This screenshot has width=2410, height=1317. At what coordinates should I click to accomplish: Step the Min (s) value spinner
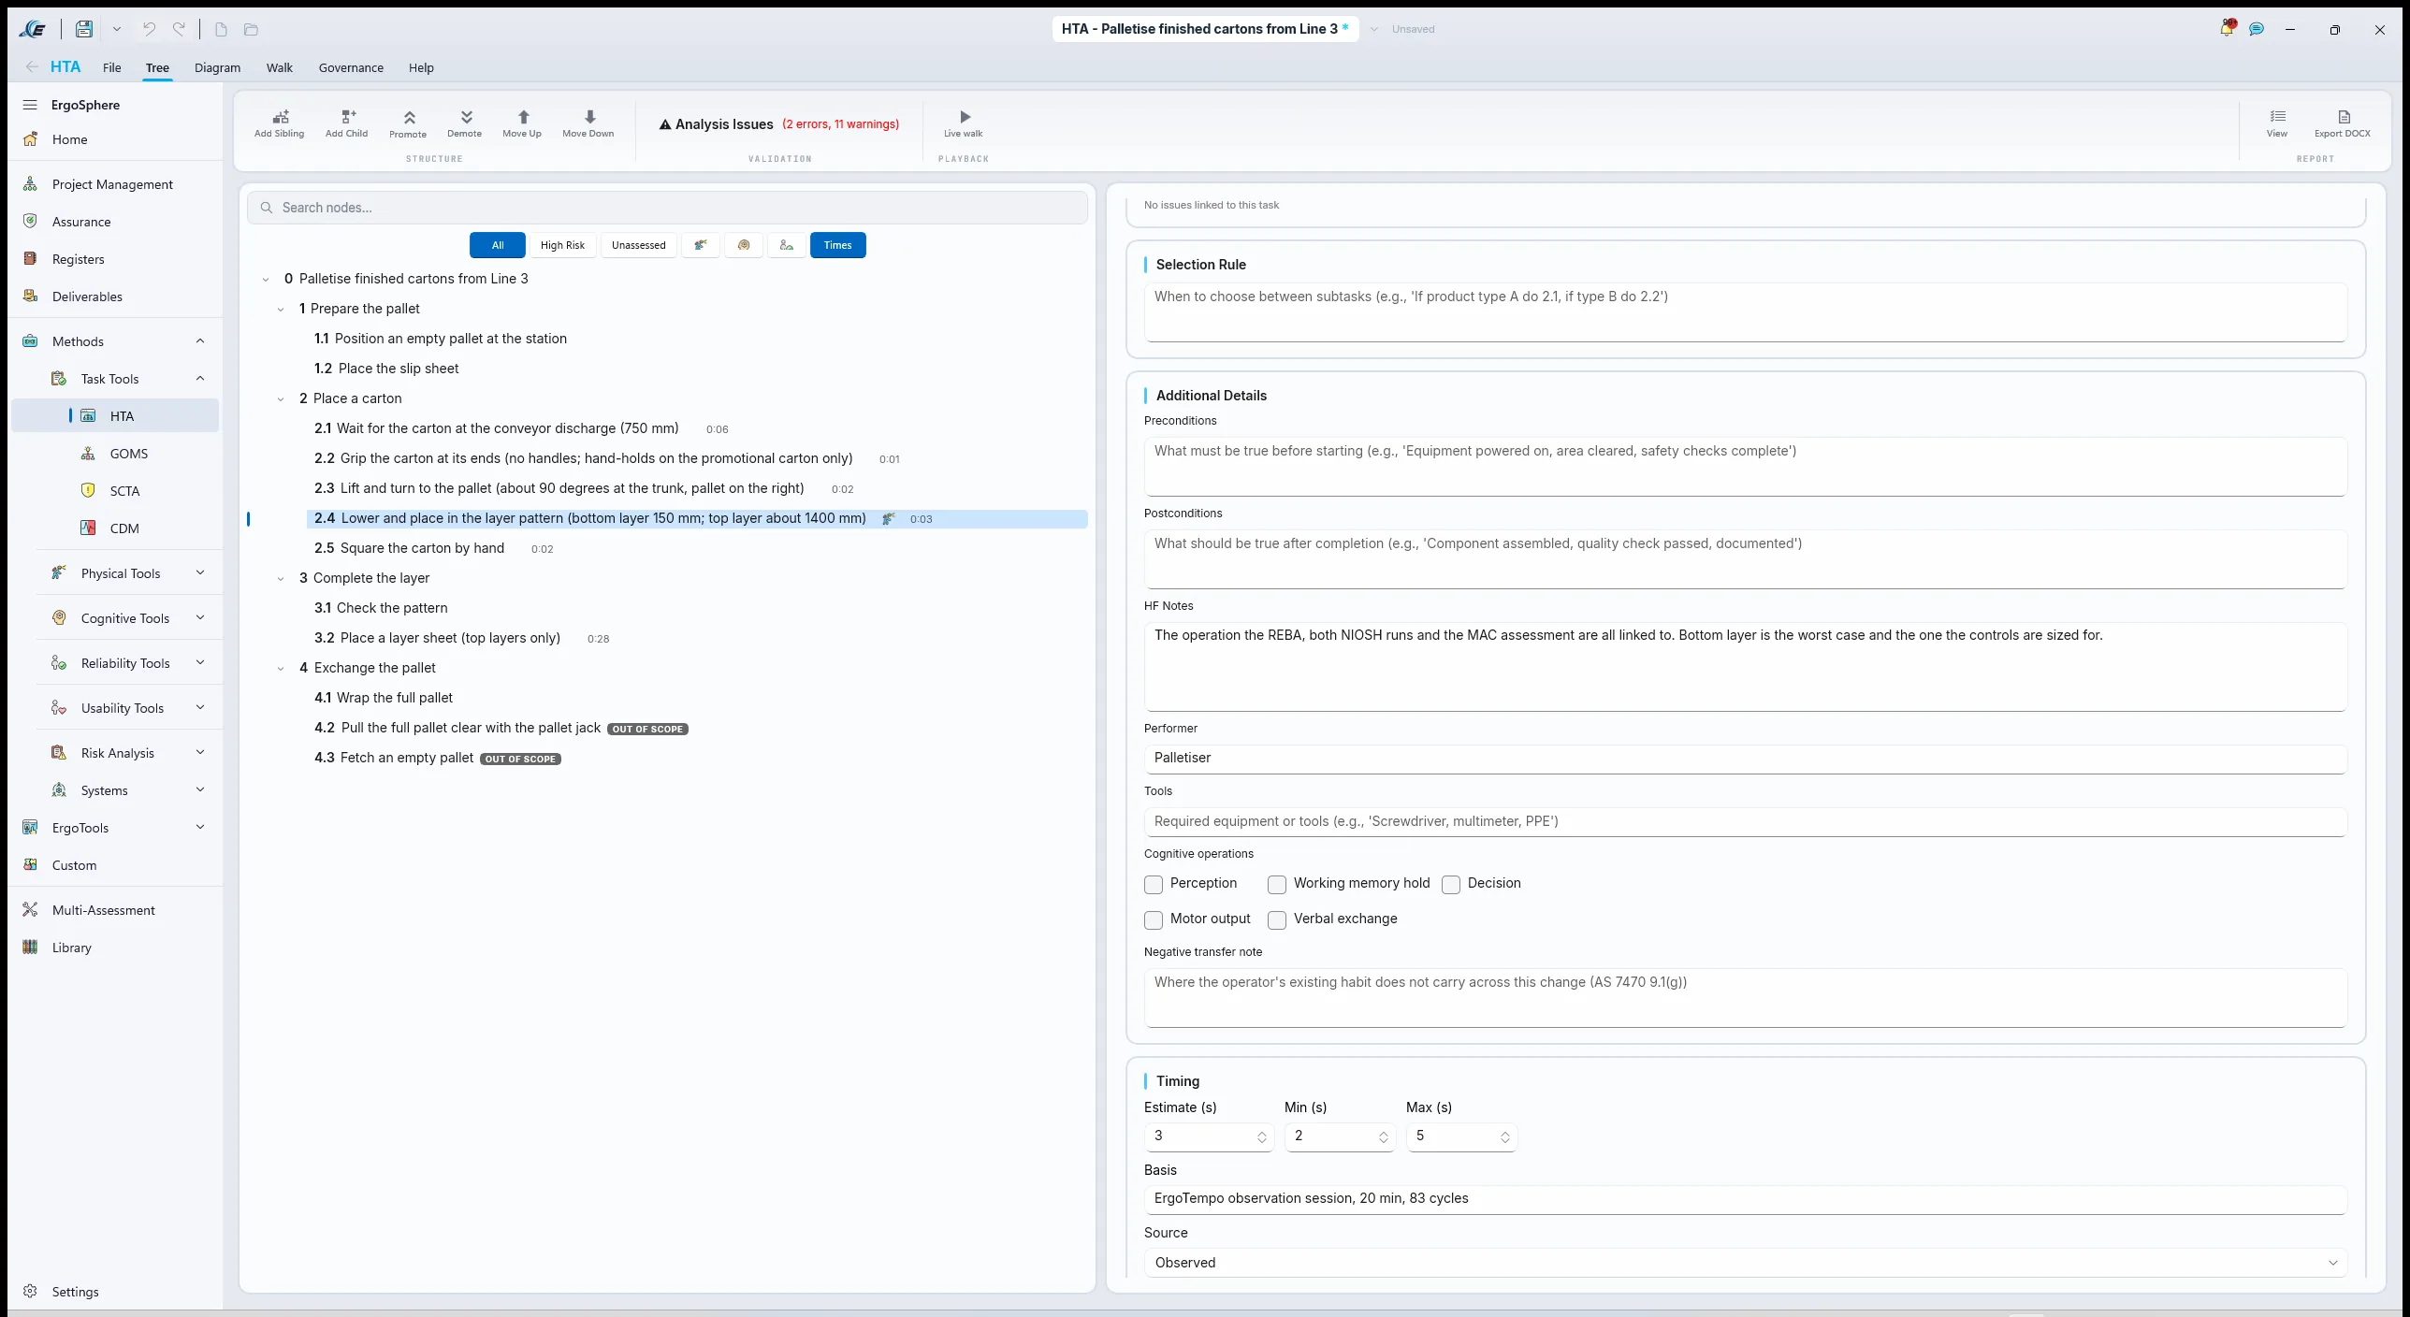click(1384, 1137)
